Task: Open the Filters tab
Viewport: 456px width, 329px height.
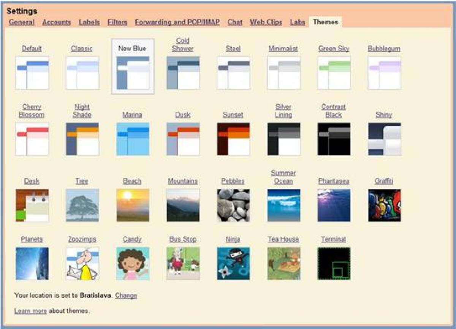Action: click(117, 22)
